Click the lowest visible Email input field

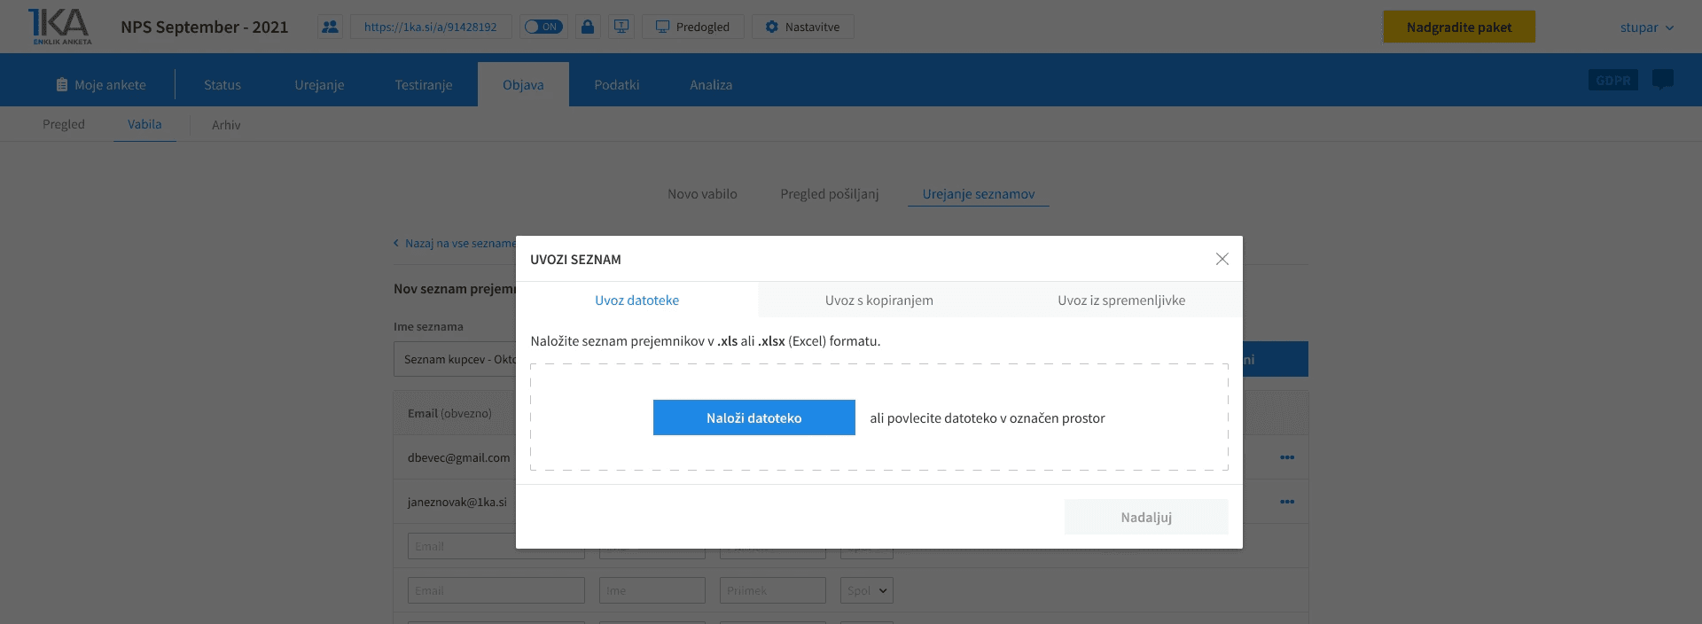click(496, 590)
